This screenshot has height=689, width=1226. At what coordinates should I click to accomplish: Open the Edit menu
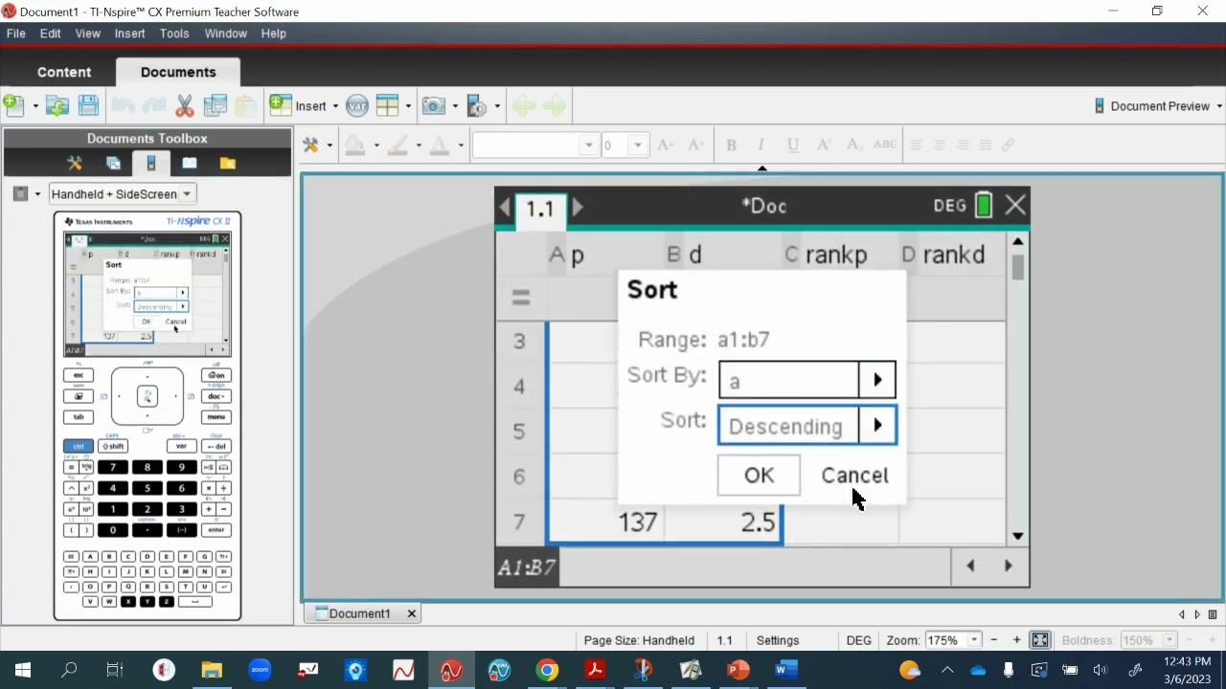(x=51, y=33)
